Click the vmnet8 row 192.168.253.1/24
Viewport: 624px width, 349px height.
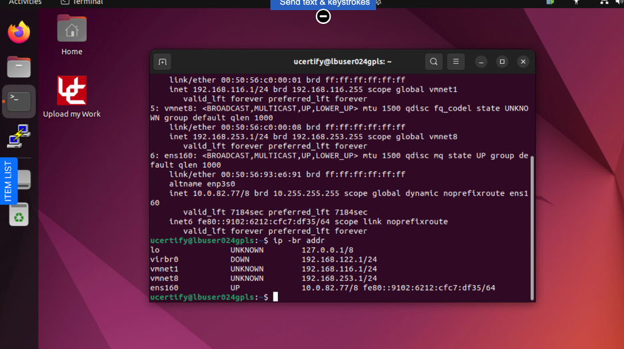pyautogui.click(x=263, y=278)
